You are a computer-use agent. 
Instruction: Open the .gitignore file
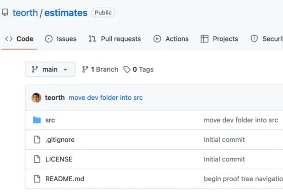tap(60, 140)
